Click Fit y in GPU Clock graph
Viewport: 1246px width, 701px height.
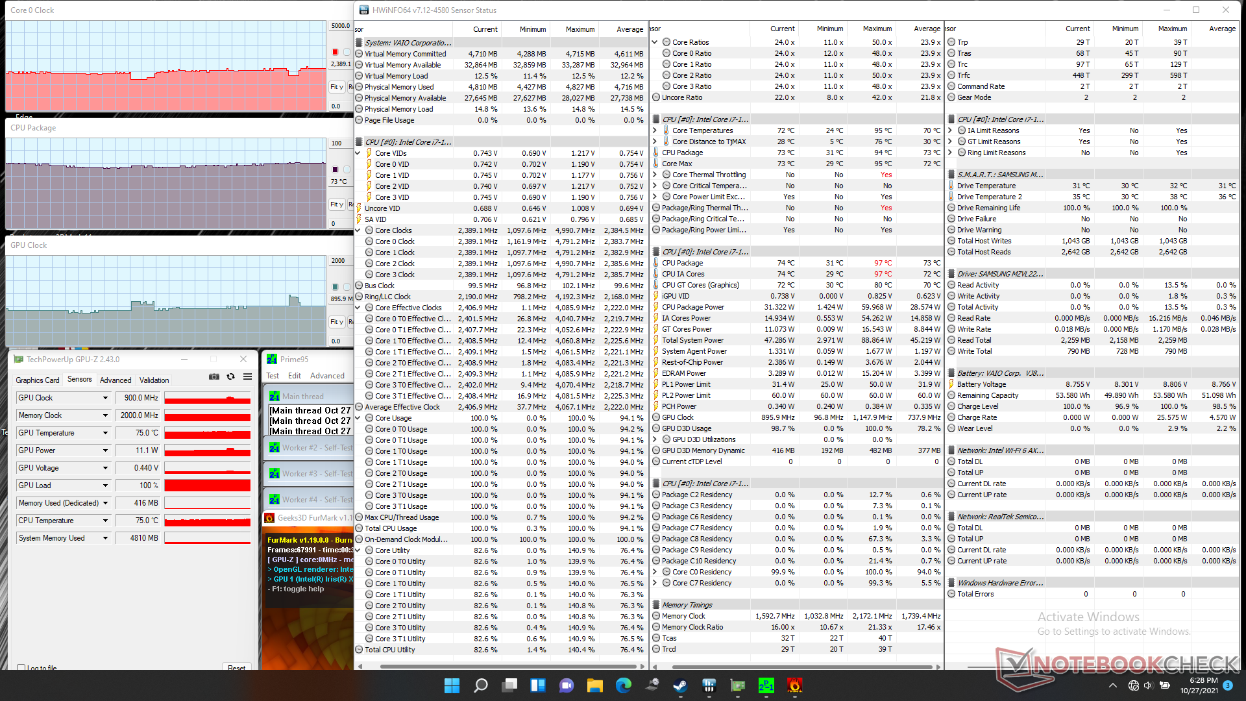pos(336,322)
